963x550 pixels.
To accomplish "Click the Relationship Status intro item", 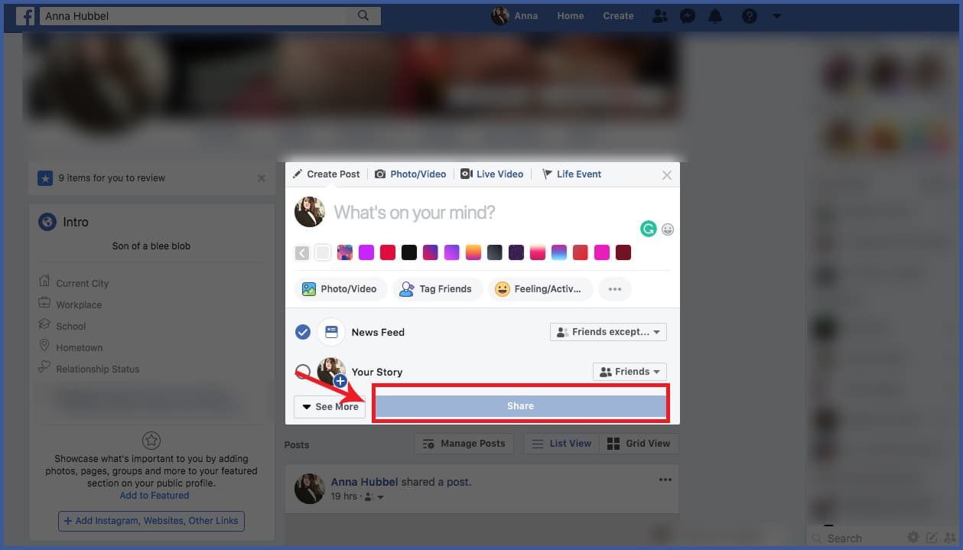I will pyautogui.click(x=89, y=369).
